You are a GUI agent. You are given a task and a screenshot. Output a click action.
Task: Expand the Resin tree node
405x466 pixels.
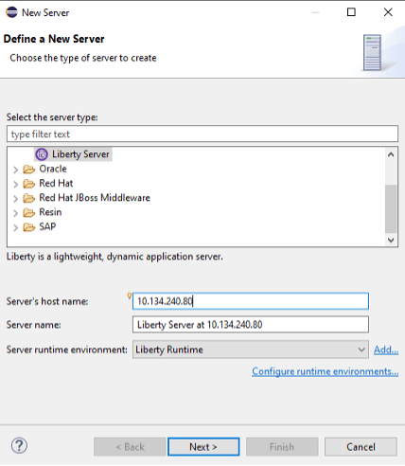pyautogui.click(x=15, y=213)
